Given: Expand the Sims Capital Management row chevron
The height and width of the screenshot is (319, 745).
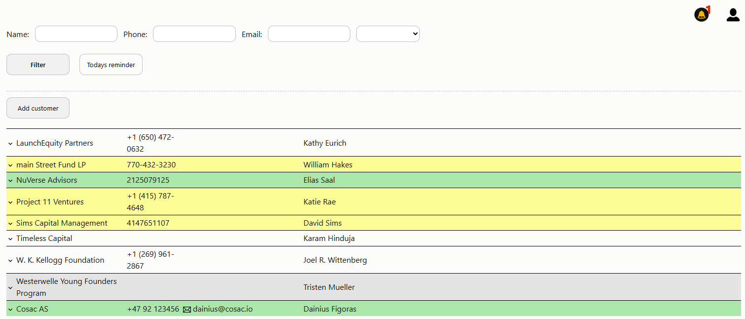Looking at the screenshot, I should (10, 224).
